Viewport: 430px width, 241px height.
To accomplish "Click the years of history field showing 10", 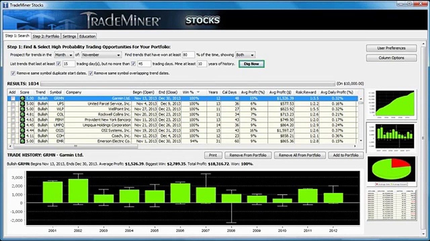I will [x=202, y=64].
